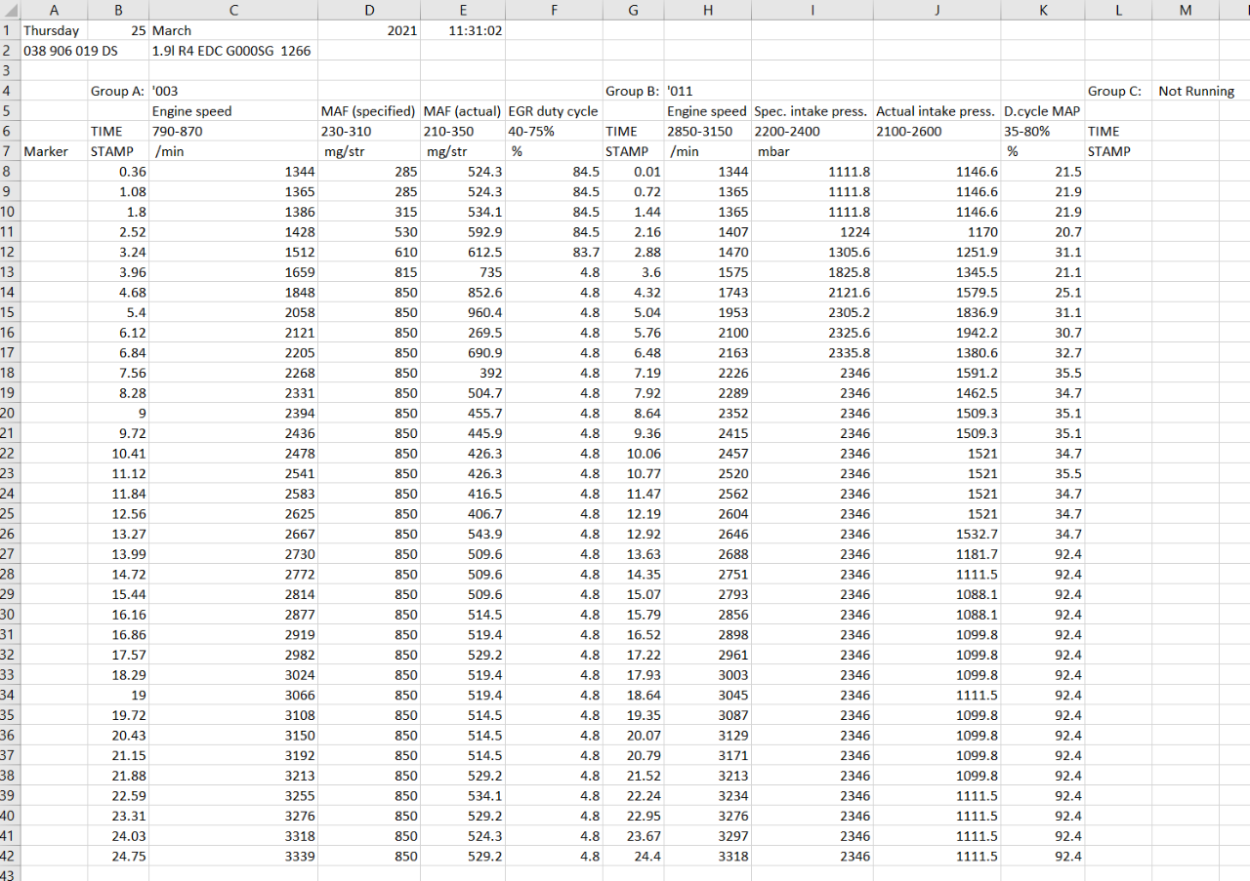Click the "D.cycle MAP" heading cell

1042,111
